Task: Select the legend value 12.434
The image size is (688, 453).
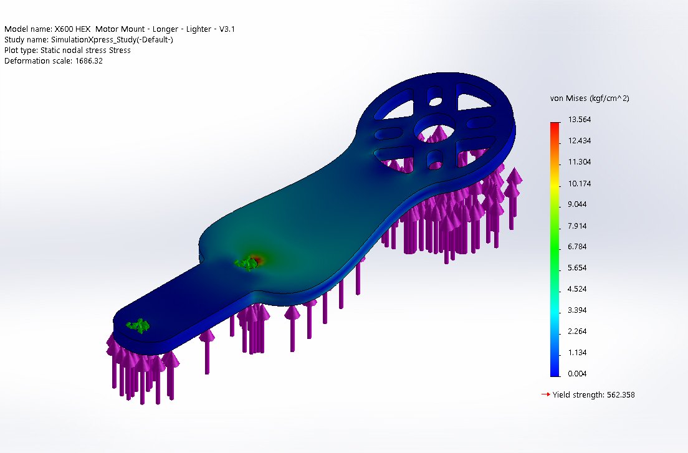Action: click(579, 140)
